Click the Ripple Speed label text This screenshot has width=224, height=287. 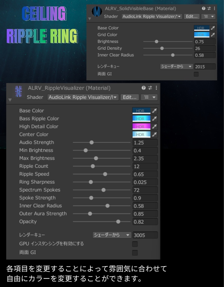pos(34,174)
